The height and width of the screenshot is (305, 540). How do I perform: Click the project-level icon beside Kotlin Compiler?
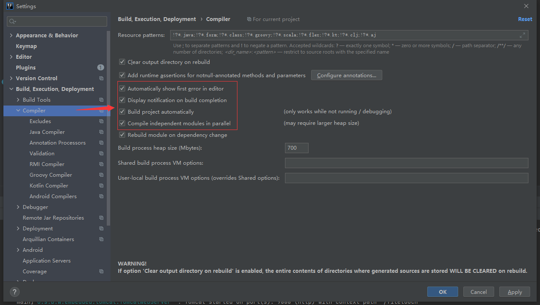(101, 186)
